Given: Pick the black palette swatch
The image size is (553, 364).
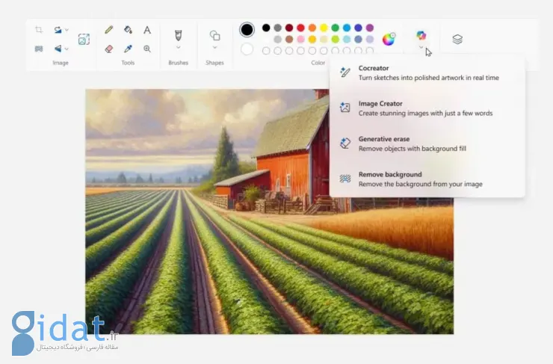Looking at the screenshot, I should [266, 28].
